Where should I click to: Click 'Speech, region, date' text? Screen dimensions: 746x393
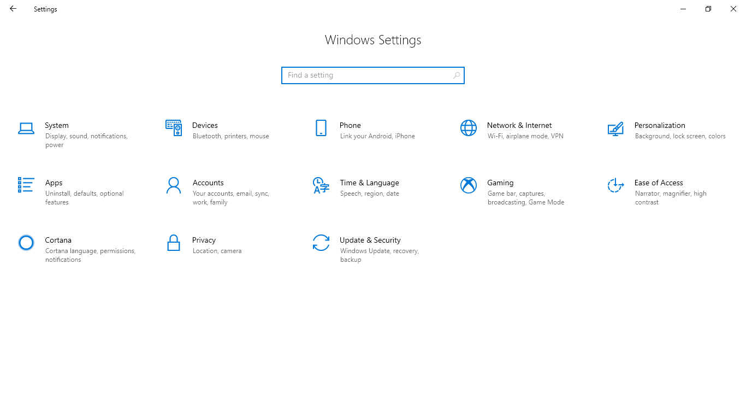(x=369, y=193)
